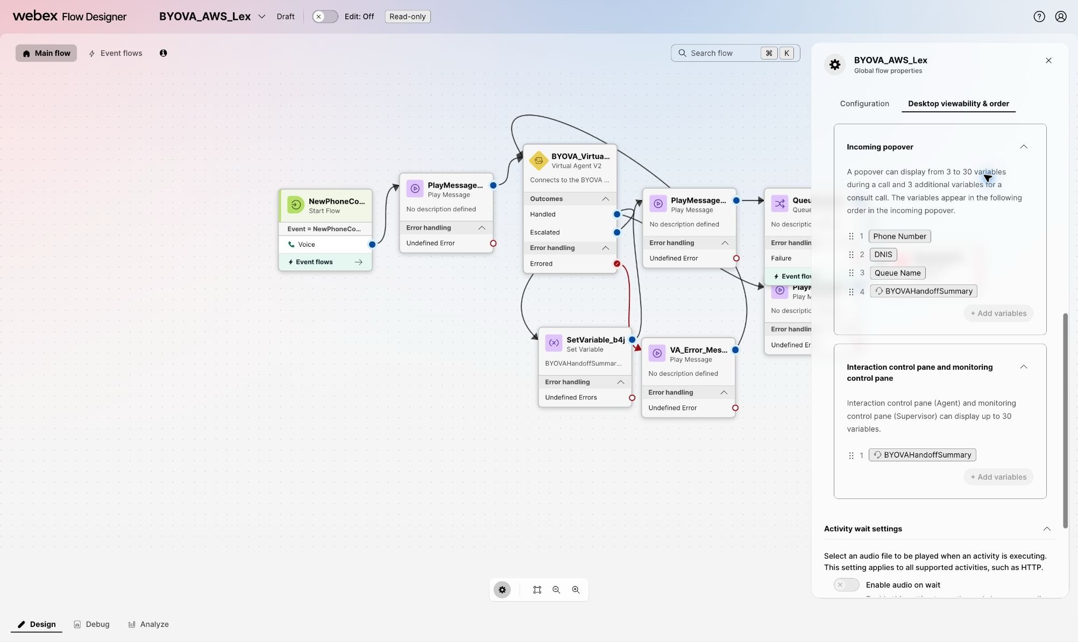Image resolution: width=1078 pixels, height=642 pixels.
Task: Click the Search flow input field
Action: click(735, 53)
